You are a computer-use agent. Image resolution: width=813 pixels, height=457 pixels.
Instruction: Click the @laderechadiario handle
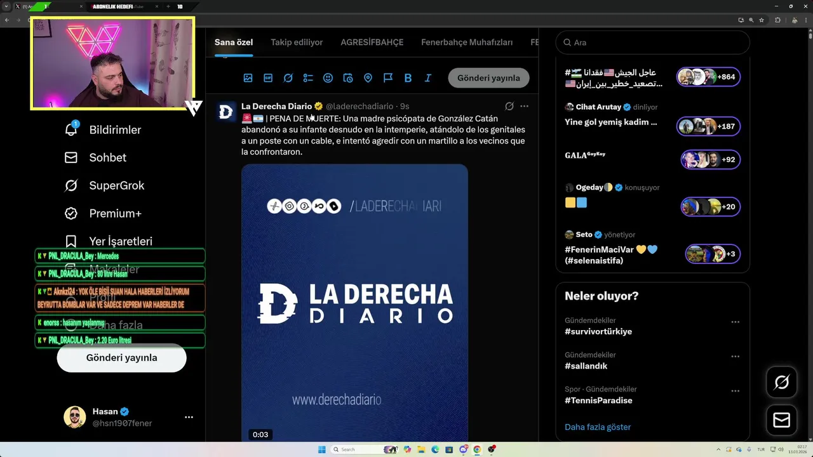(359, 106)
